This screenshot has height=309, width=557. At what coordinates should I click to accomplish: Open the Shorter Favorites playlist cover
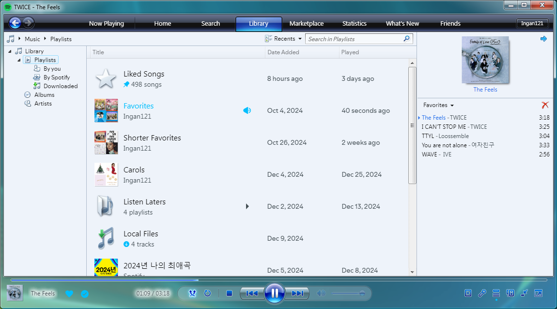pos(106,142)
